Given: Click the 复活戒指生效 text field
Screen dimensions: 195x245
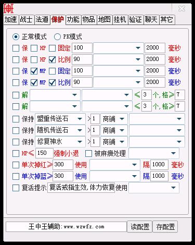Looking at the screenshot, I should click(81, 188).
